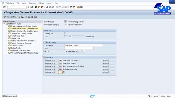
Task: Click the Screen area 4 field 045
Action: point(60,69)
